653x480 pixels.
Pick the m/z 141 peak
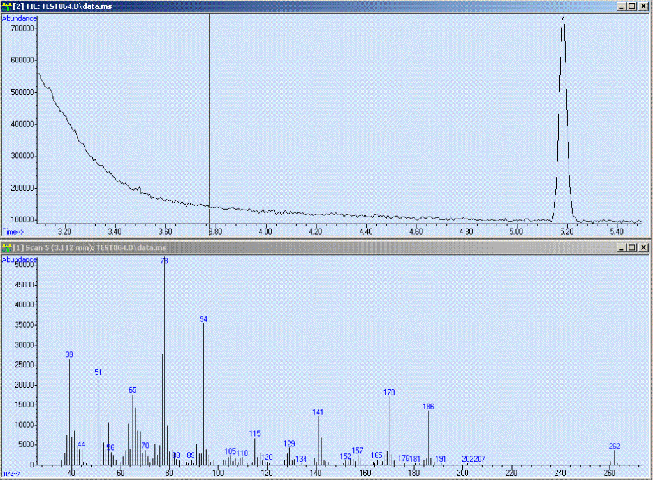[x=319, y=441]
